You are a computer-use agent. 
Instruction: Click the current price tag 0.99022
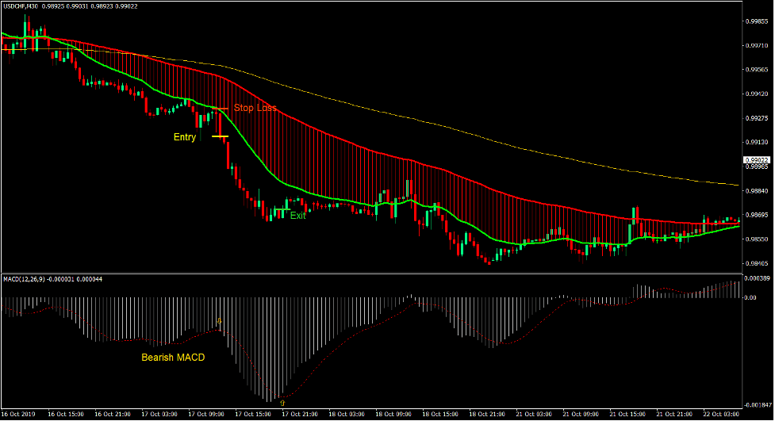[756, 160]
